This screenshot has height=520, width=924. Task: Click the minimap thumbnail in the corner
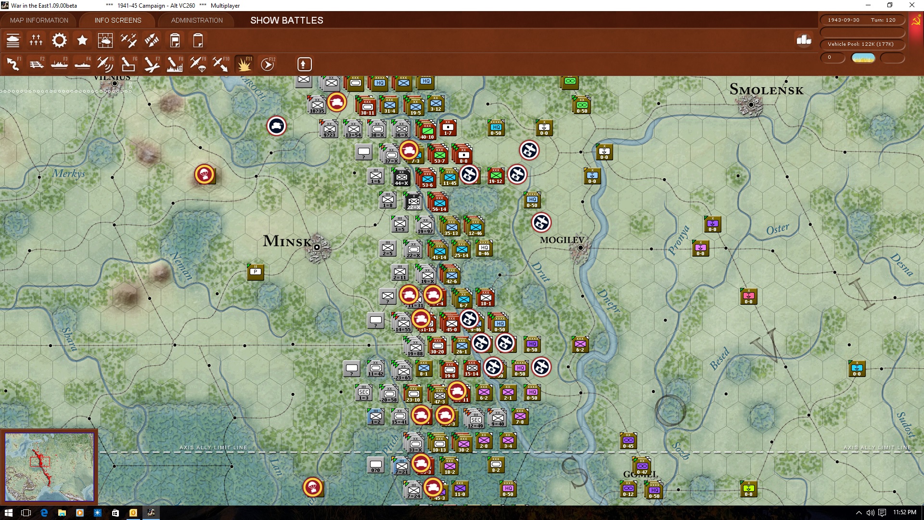point(49,467)
